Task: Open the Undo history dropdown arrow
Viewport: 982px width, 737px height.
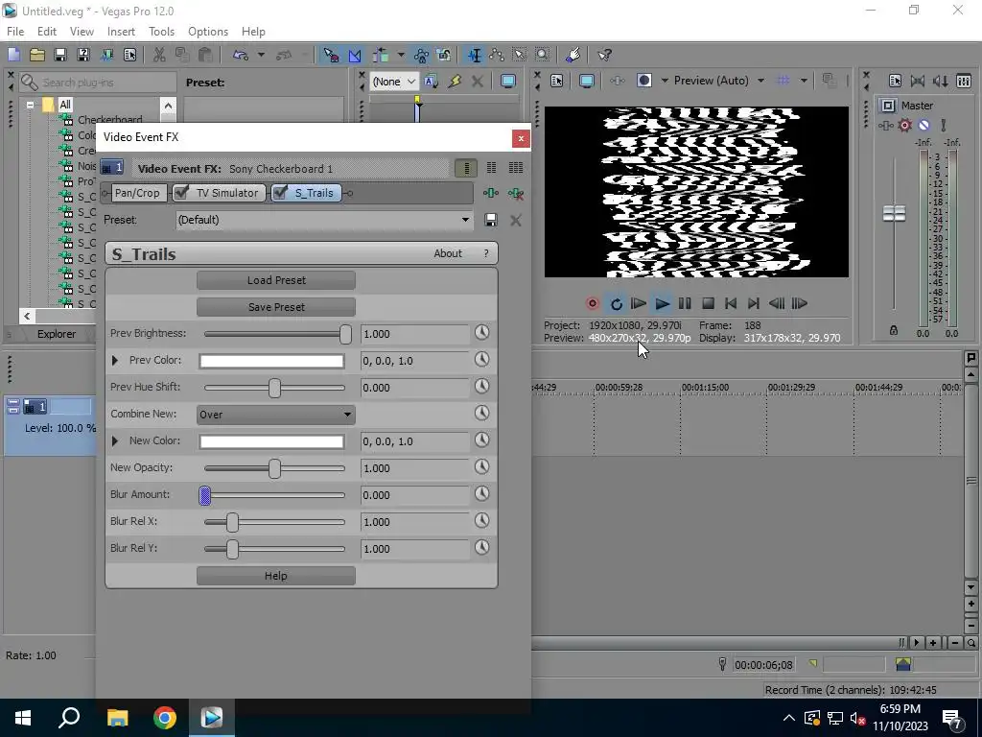Action: tap(261, 55)
